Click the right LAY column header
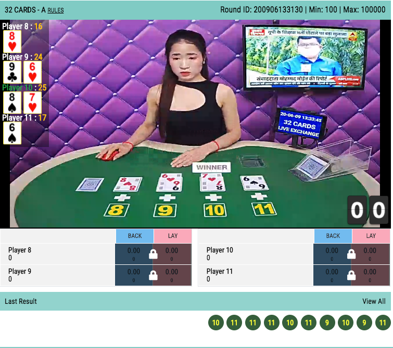This screenshot has height=348, width=393. point(371,236)
